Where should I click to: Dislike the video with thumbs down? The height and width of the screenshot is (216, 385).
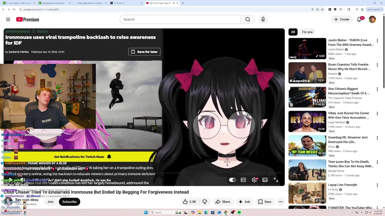(205, 202)
